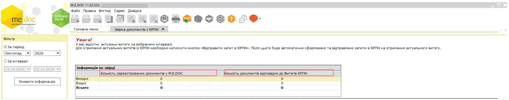Click Вхідні count under M.E.DOC column
Screen dimensions: 509x100
161,83
